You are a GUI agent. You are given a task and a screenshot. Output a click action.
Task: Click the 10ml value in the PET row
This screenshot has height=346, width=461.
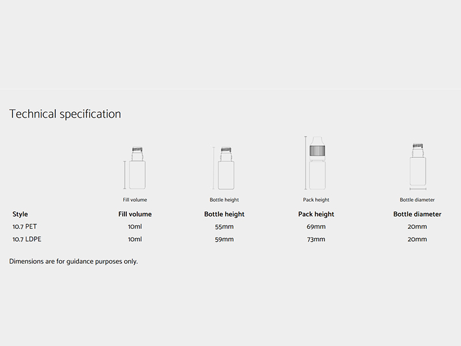pos(135,227)
